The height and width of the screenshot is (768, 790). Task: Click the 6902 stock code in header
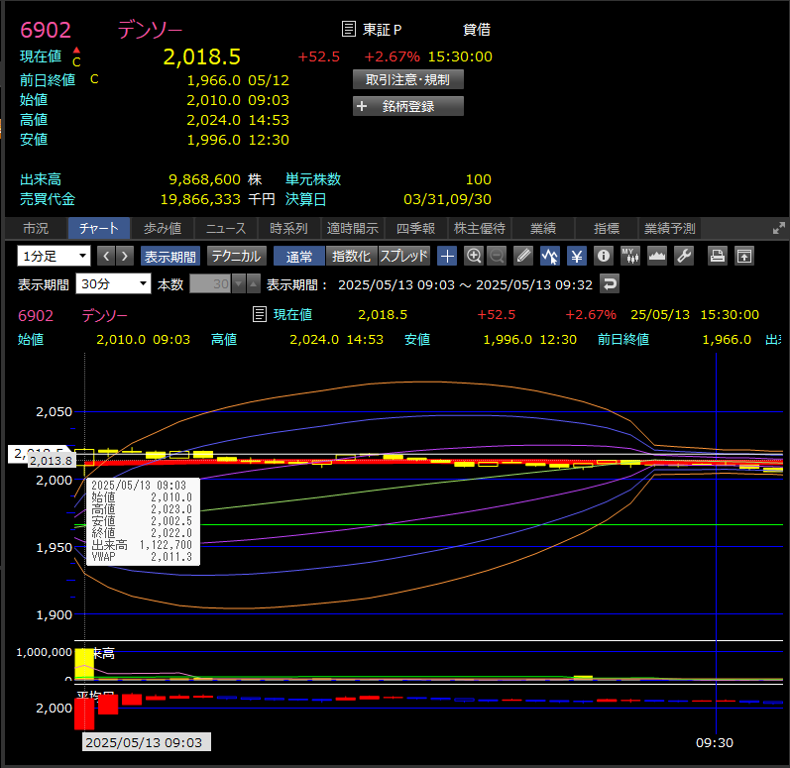pos(46,30)
